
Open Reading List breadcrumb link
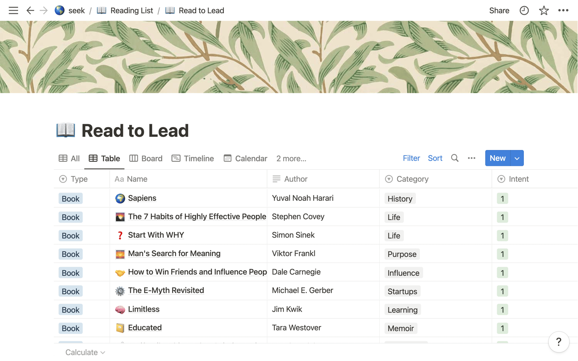[x=125, y=11]
